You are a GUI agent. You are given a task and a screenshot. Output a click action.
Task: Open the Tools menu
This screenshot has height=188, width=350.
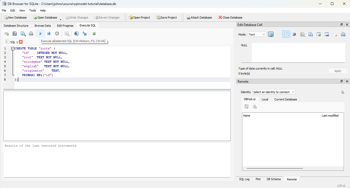[33, 10]
